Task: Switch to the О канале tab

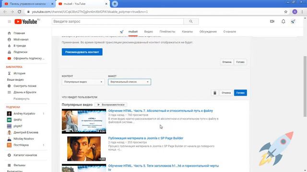Action: [229, 32]
